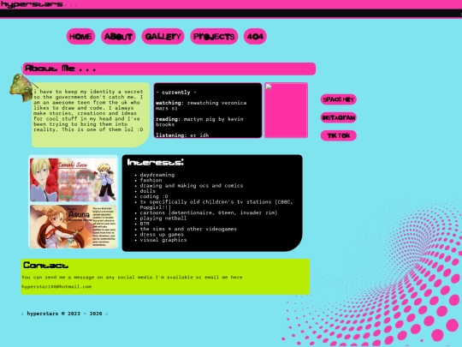The width and height of the screenshot is (462, 347).
Task: Click 'the sims 4 and other videogames'
Action: (x=188, y=229)
